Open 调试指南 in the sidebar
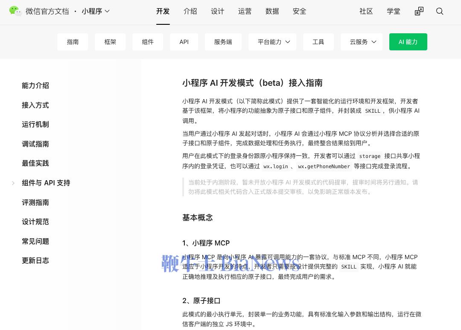 pos(35,144)
